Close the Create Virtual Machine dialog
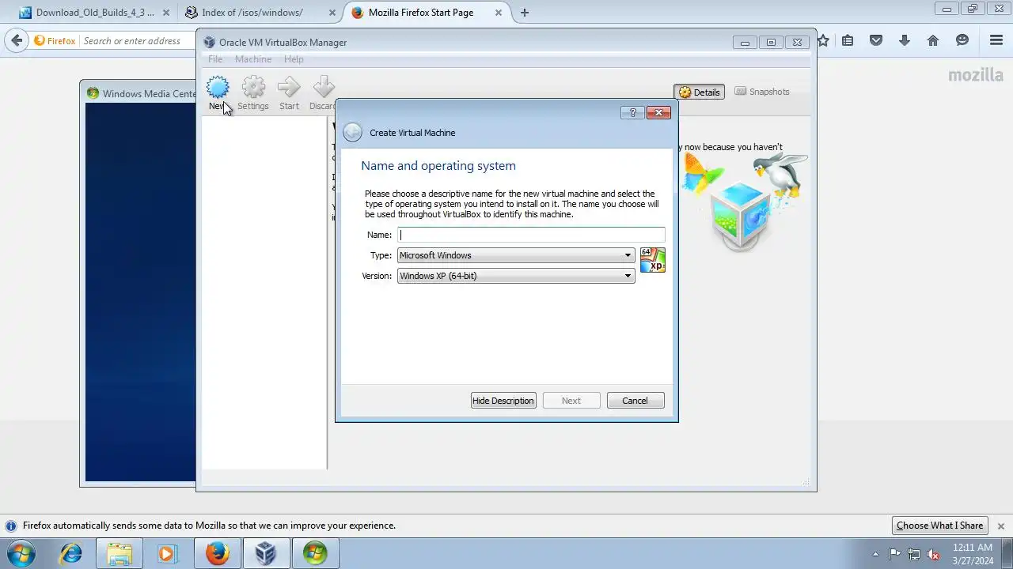 [x=658, y=113]
